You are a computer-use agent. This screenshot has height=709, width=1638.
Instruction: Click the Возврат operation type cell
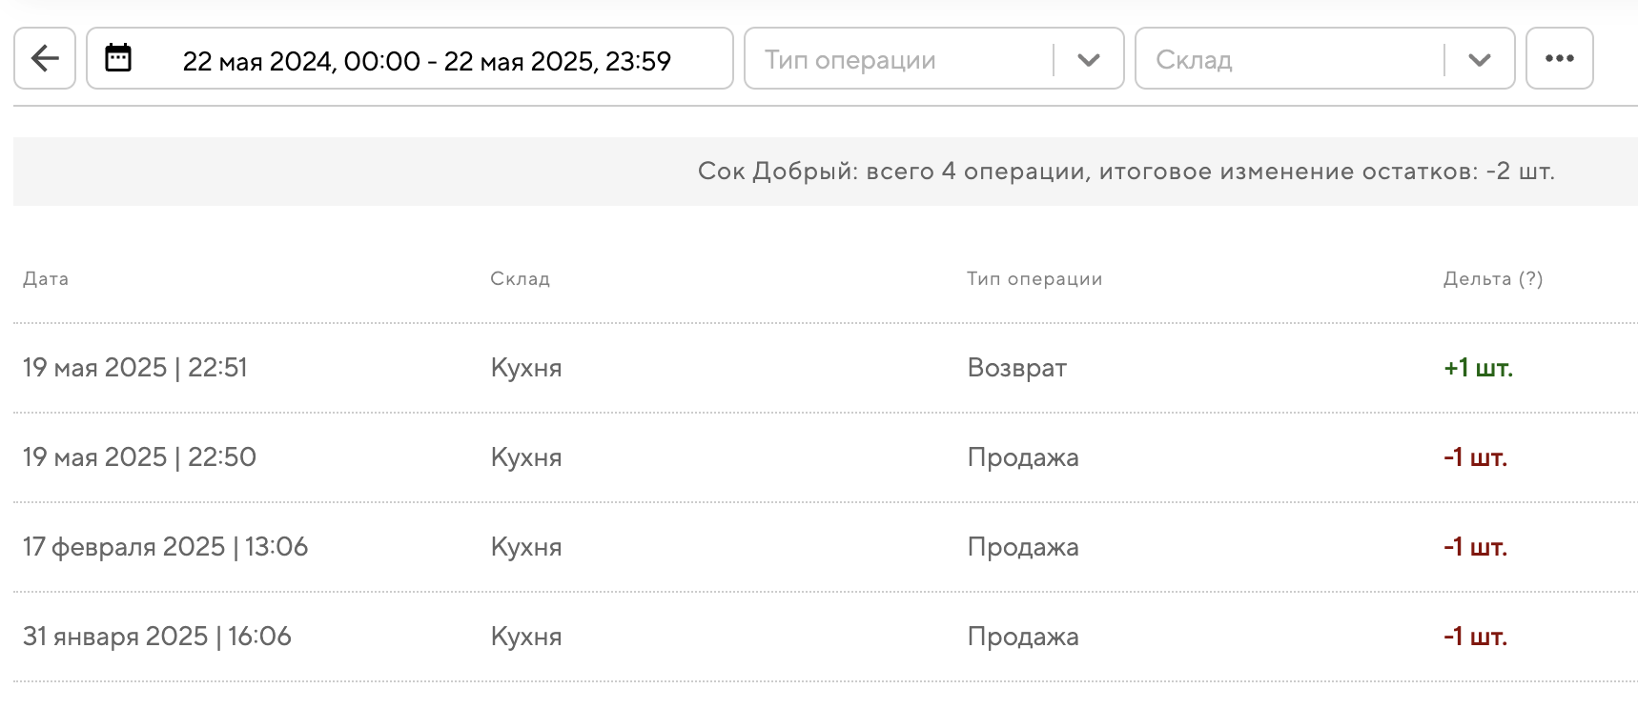click(1016, 368)
